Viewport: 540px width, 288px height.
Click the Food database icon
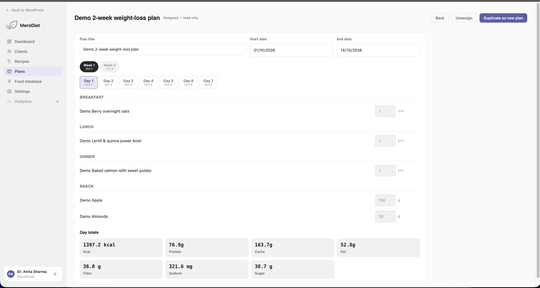click(x=9, y=81)
